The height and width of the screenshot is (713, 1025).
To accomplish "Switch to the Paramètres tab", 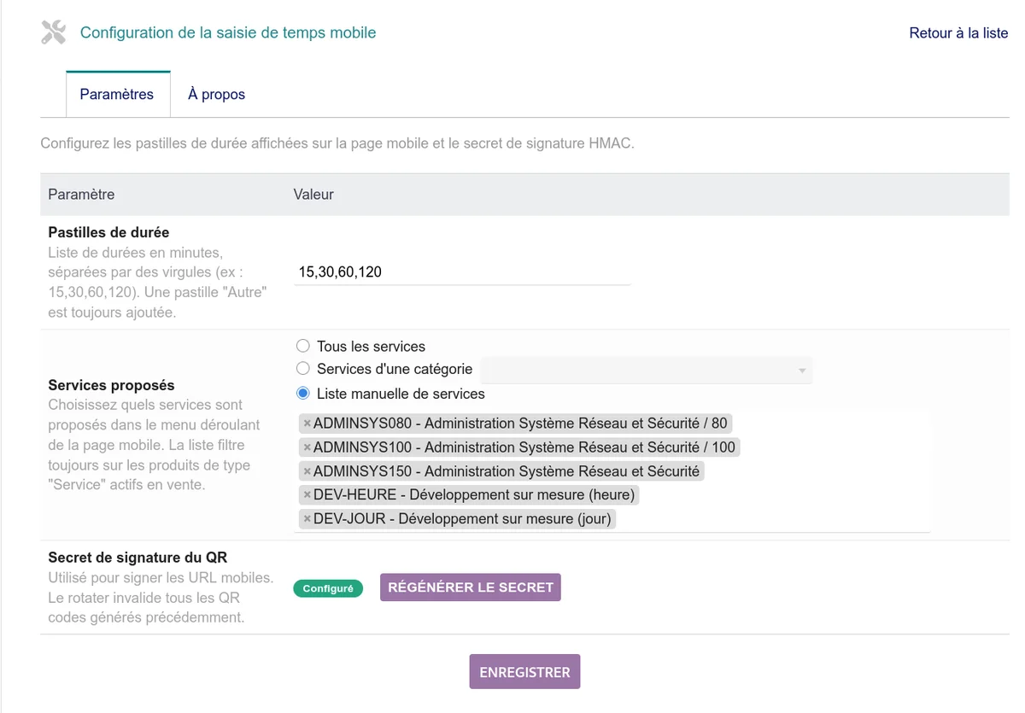I will (117, 94).
